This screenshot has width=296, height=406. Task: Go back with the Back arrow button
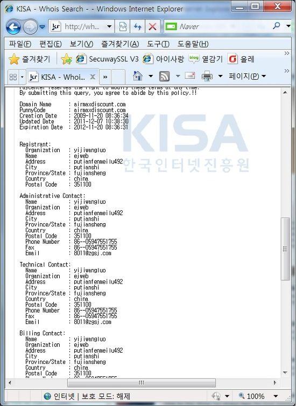(x=13, y=26)
